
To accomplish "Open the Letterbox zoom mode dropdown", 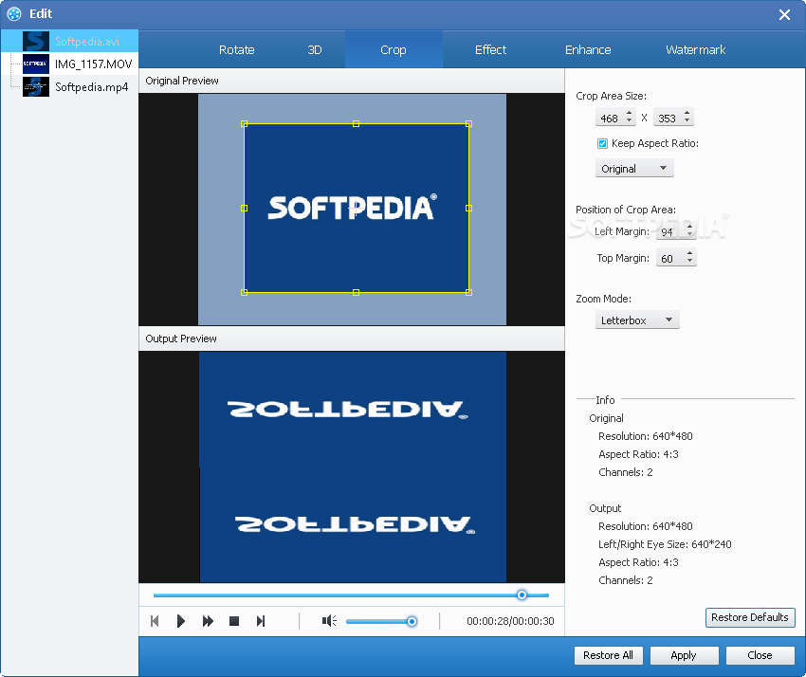I will click(x=637, y=320).
